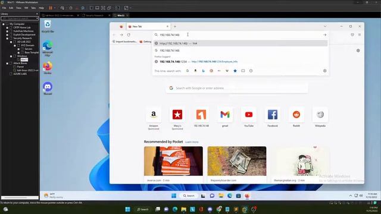Open the VMware File menu
The image size is (381, 214).
pyautogui.click(x=4, y=8)
